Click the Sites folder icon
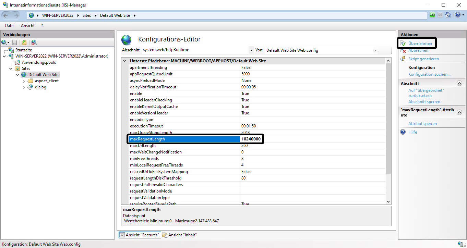This screenshot has height=248, width=467. point(18,69)
